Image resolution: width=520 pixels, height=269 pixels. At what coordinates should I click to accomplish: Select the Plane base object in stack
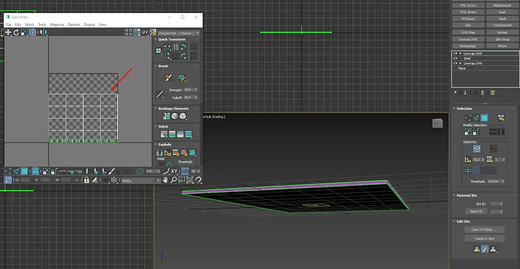tap(462, 69)
